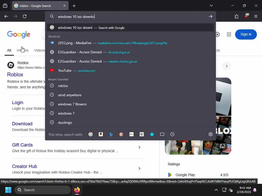Click next arrow in knowledge panel carousel
This screenshot has width=262, height=196.
227,66
